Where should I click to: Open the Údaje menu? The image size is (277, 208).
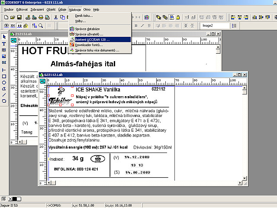tap(62, 10)
